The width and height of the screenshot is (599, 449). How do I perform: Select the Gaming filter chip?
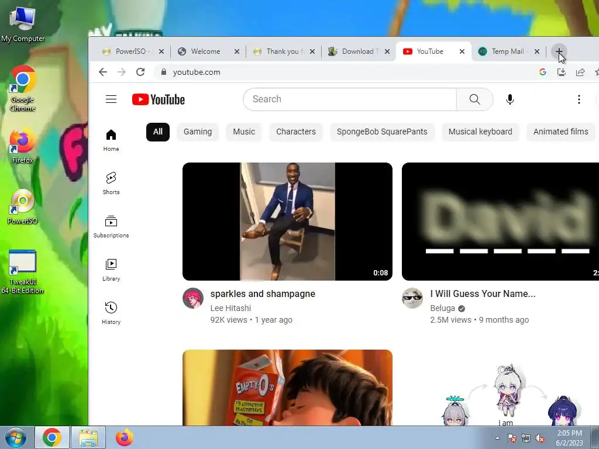coord(198,132)
